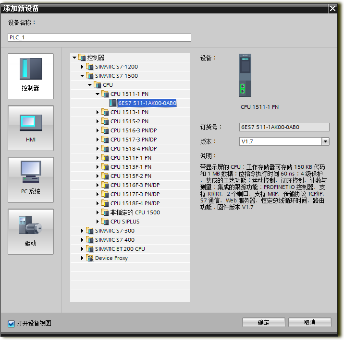Select the CPU 1516F-3 PN/DP tree row
The width and height of the screenshot is (344, 340).
130,185
